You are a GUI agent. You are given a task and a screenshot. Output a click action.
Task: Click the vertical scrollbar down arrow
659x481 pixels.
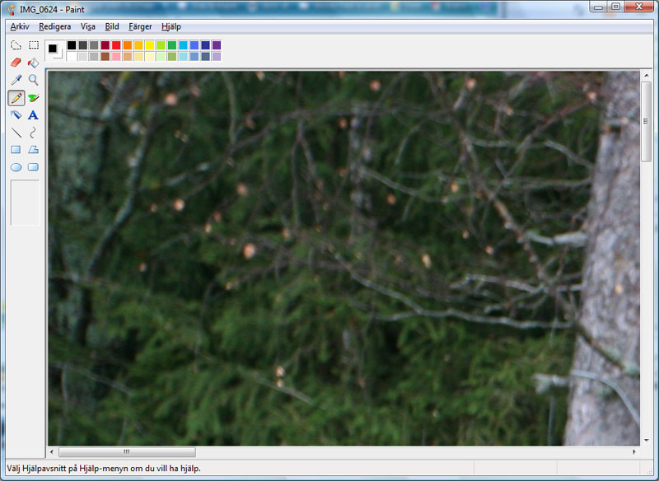pos(646,440)
